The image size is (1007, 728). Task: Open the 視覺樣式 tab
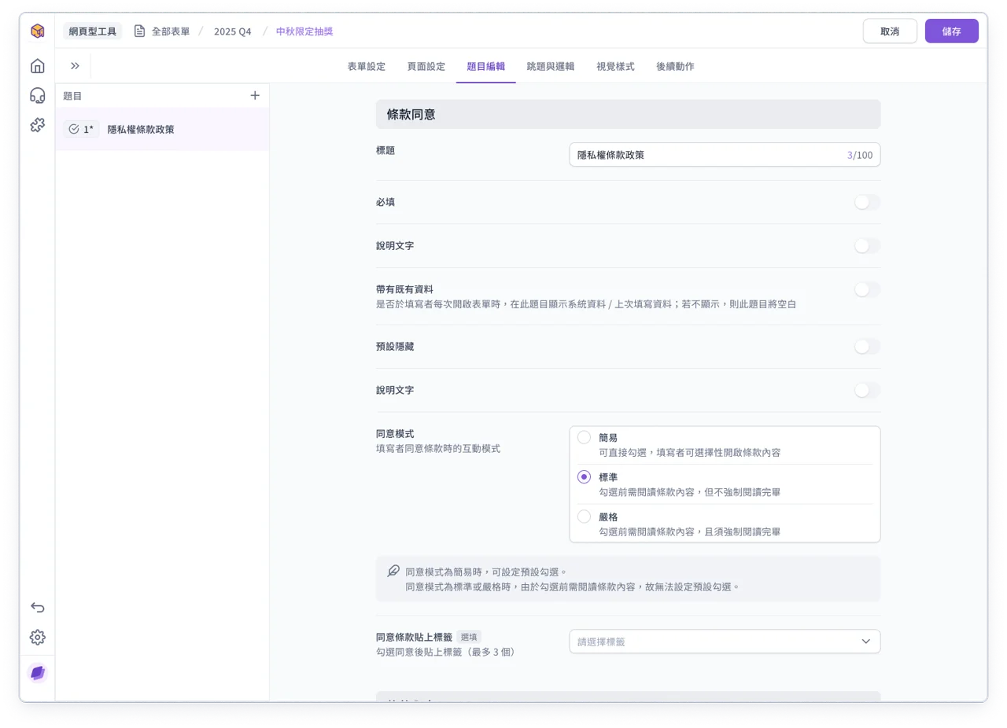click(615, 67)
